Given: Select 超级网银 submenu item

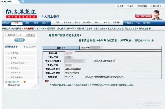Looking at the screenshot, I should (51, 28).
